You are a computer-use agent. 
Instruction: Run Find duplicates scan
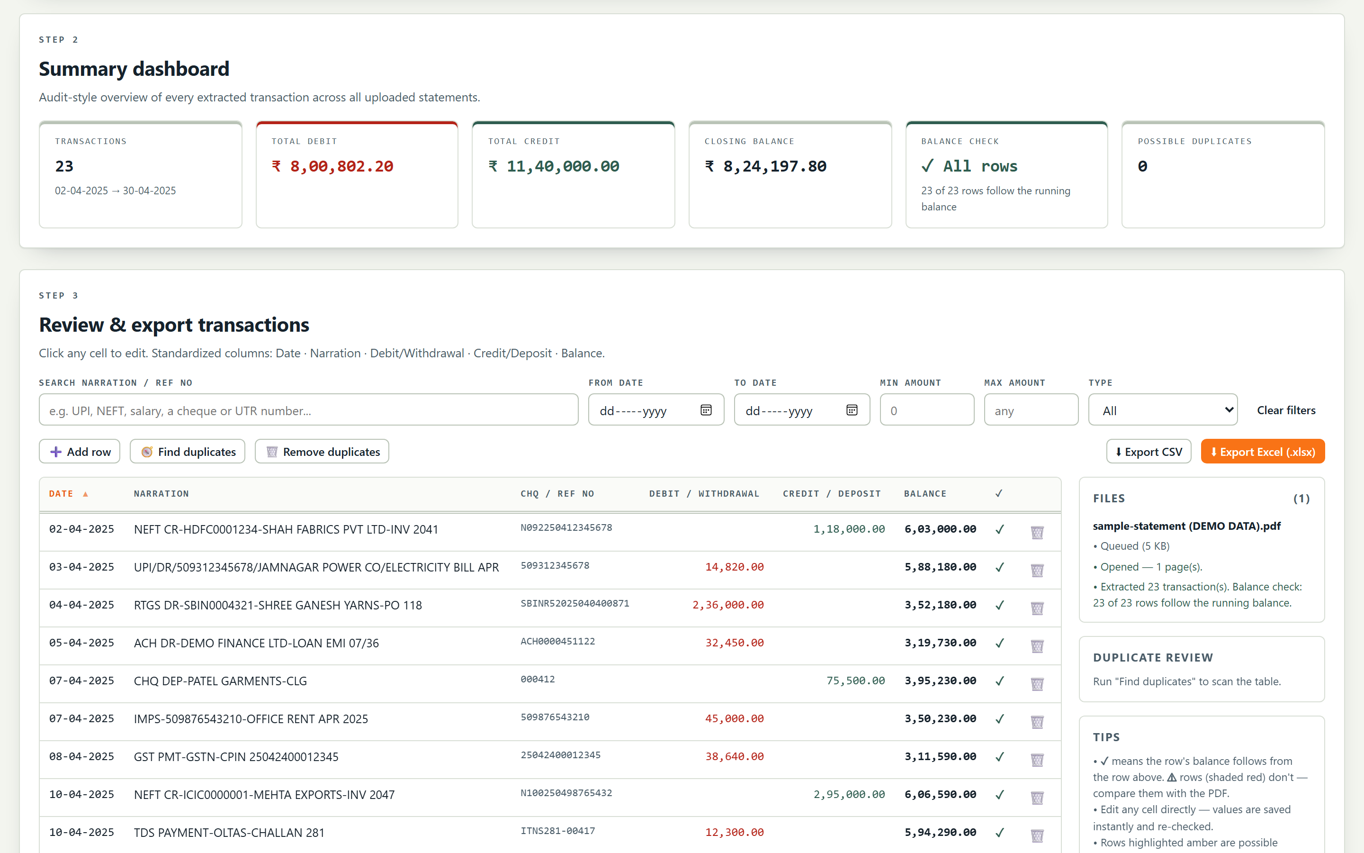[x=188, y=451]
